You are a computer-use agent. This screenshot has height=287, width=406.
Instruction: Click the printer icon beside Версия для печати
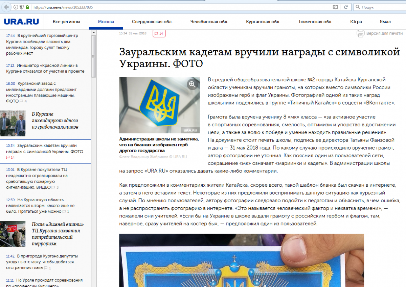coord(361,33)
